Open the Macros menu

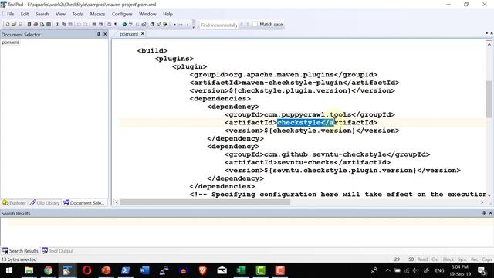click(x=97, y=14)
